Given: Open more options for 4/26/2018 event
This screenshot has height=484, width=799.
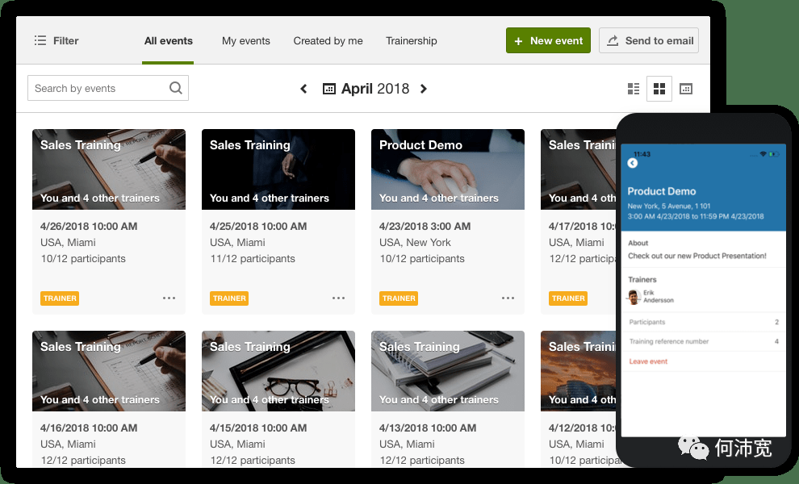Looking at the screenshot, I should pyautogui.click(x=169, y=298).
